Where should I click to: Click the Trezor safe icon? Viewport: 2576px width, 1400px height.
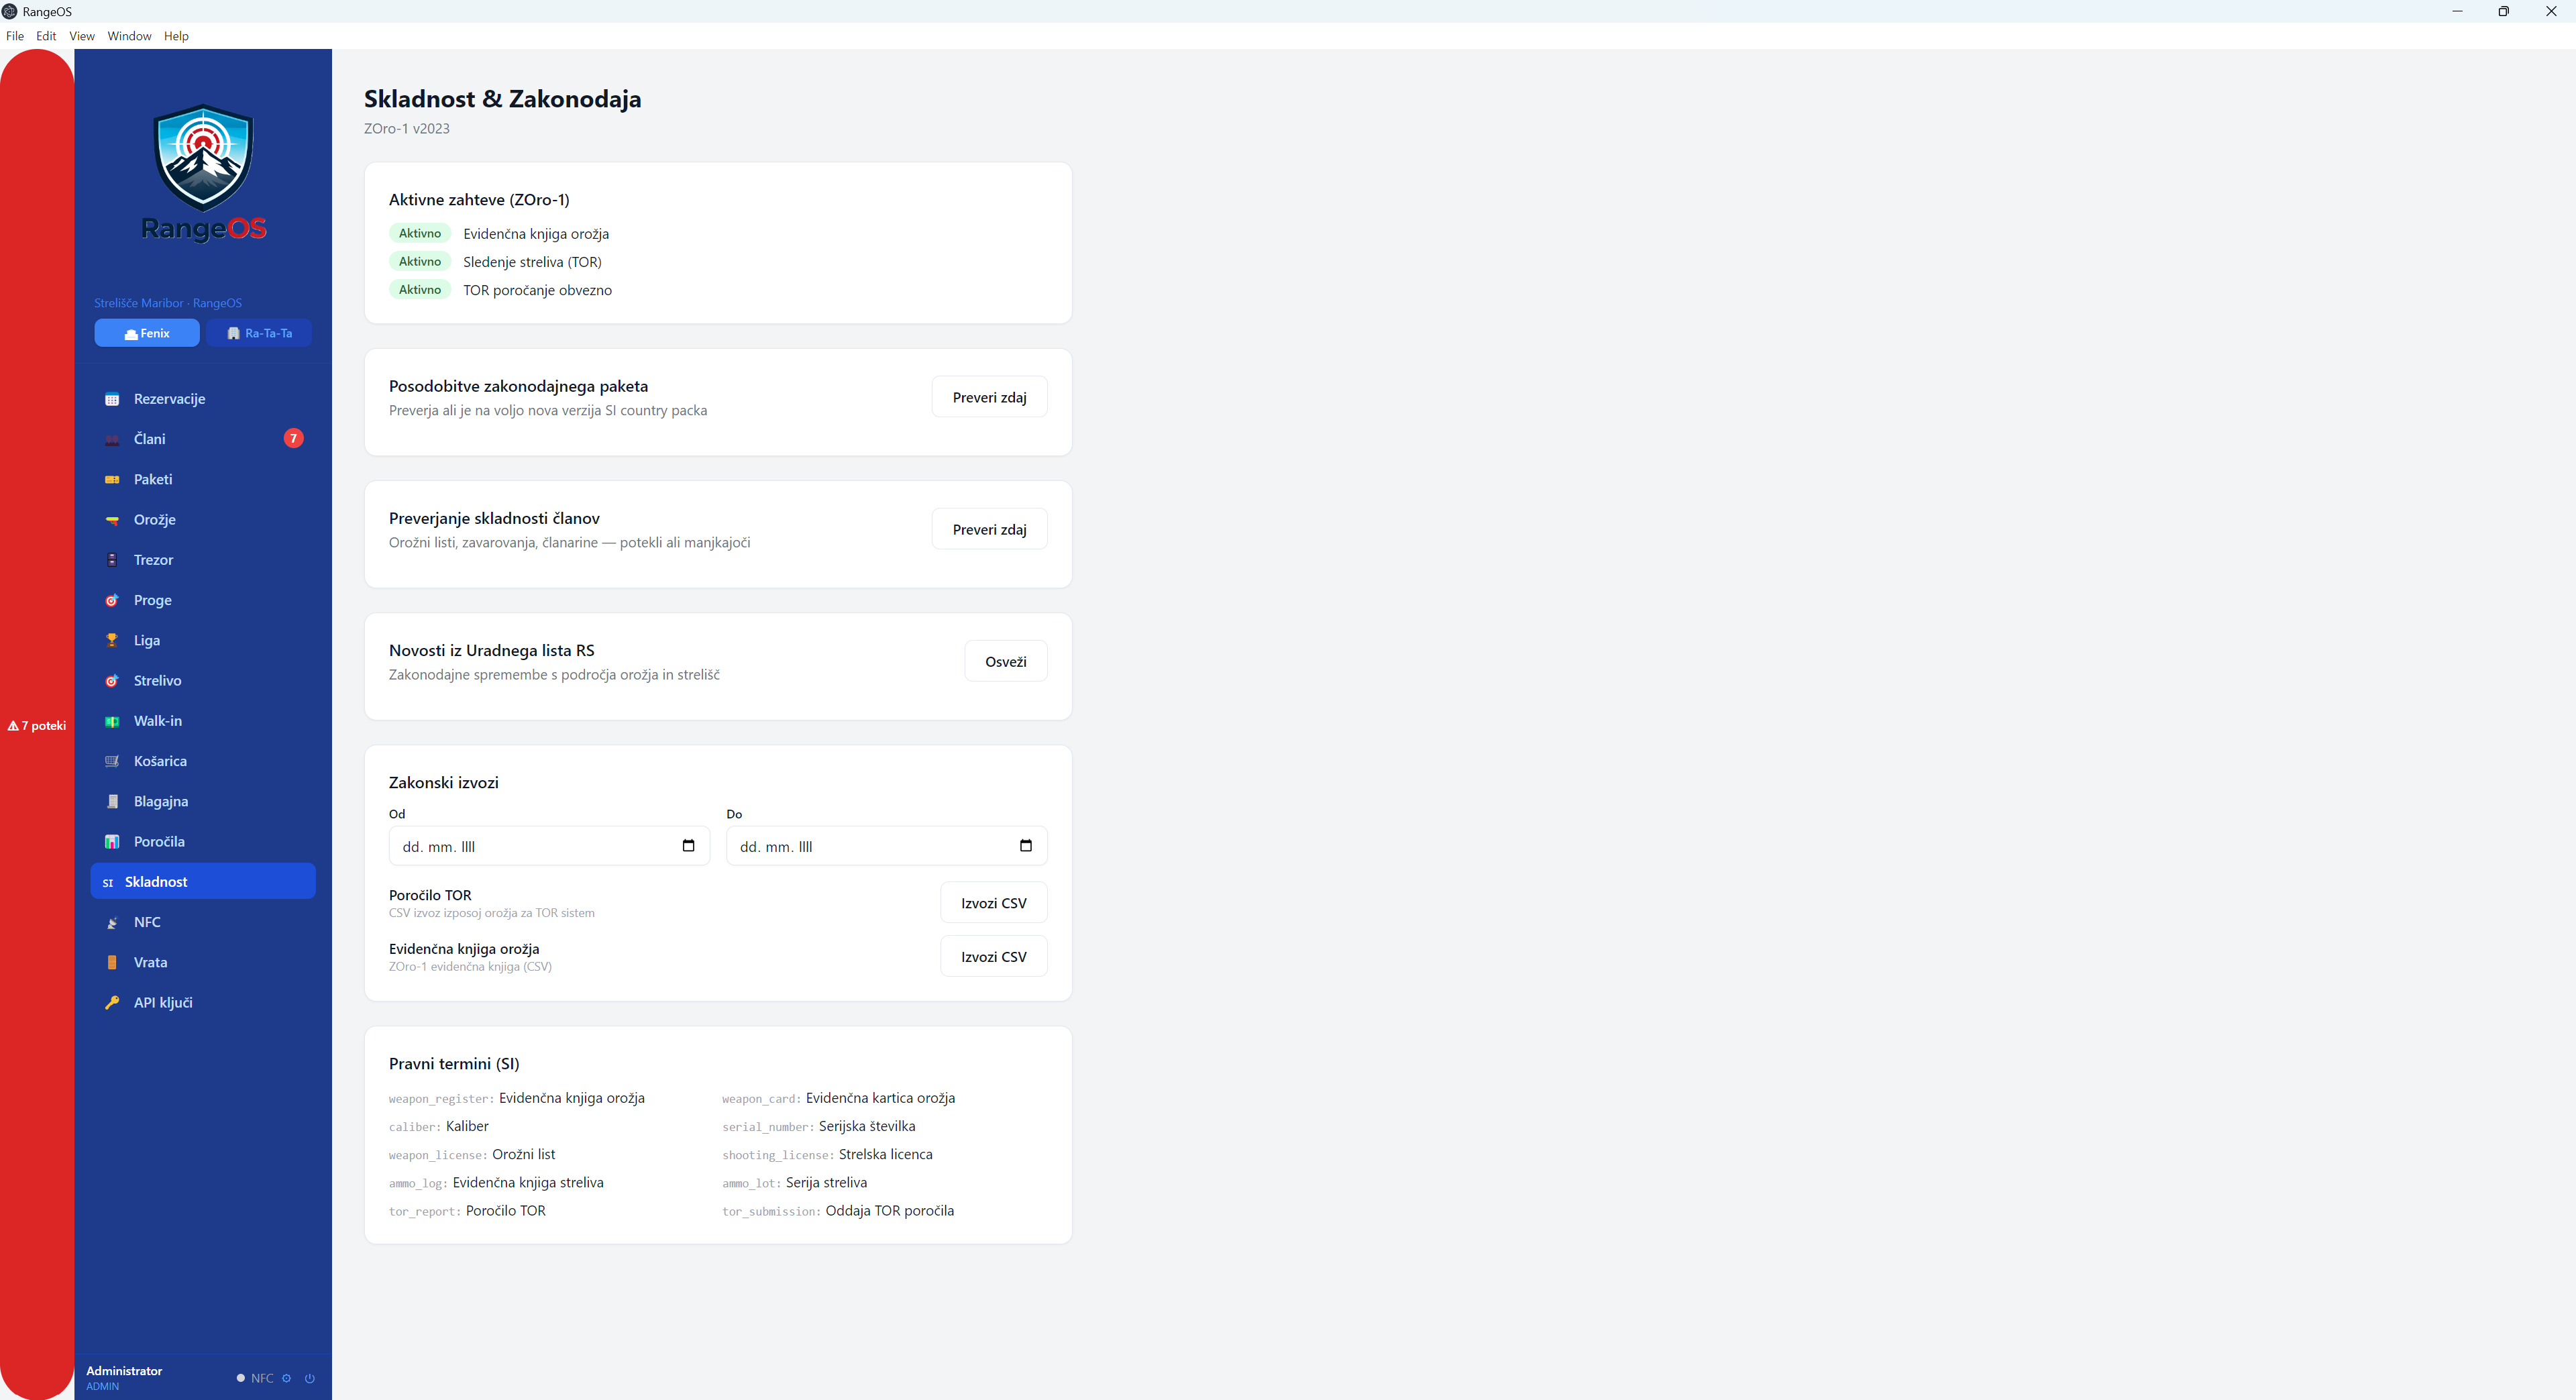pos(112,560)
